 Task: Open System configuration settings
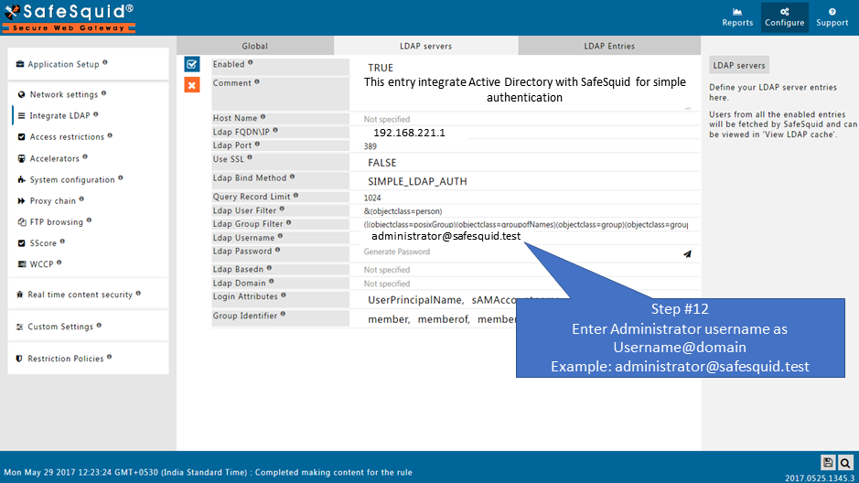click(x=71, y=179)
